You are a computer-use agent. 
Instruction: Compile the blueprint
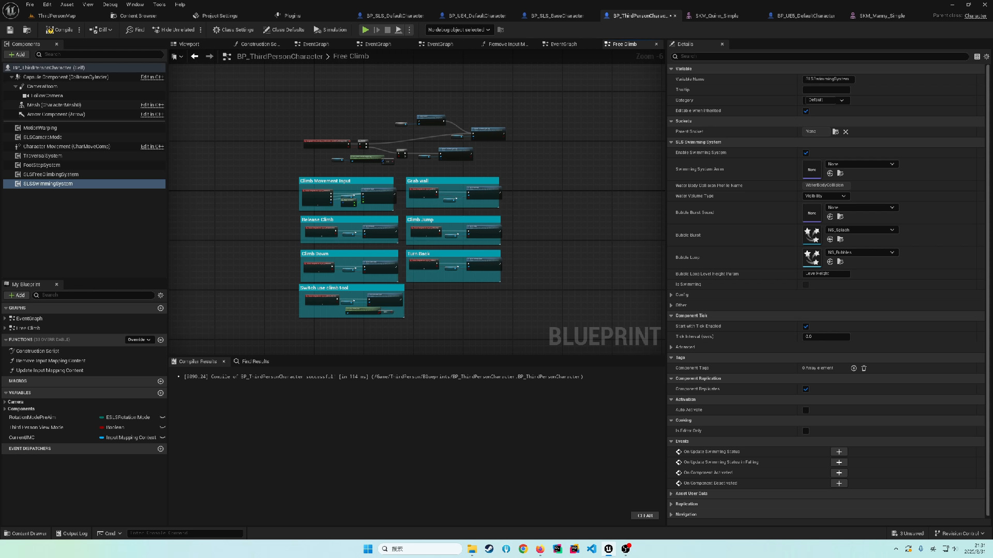click(x=59, y=30)
